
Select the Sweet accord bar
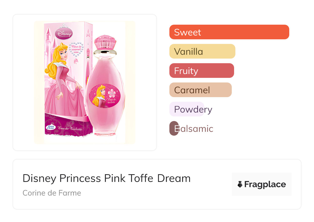pos(229,32)
